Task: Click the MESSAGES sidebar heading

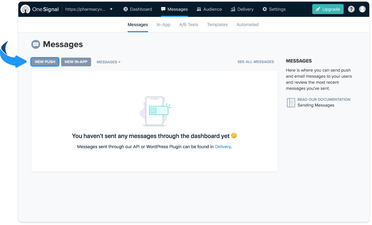Action: 299,61
